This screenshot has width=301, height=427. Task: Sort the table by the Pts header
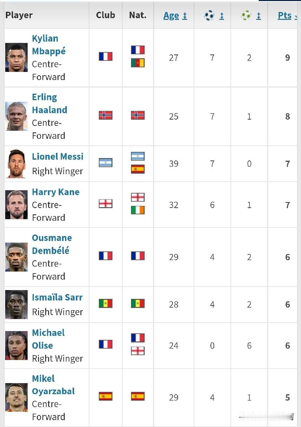pyautogui.click(x=285, y=15)
